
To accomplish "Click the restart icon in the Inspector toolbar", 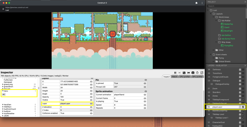I will pos(197,72).
